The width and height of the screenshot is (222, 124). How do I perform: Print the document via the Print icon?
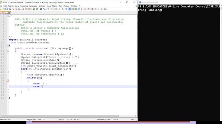(x=19, y=9)
